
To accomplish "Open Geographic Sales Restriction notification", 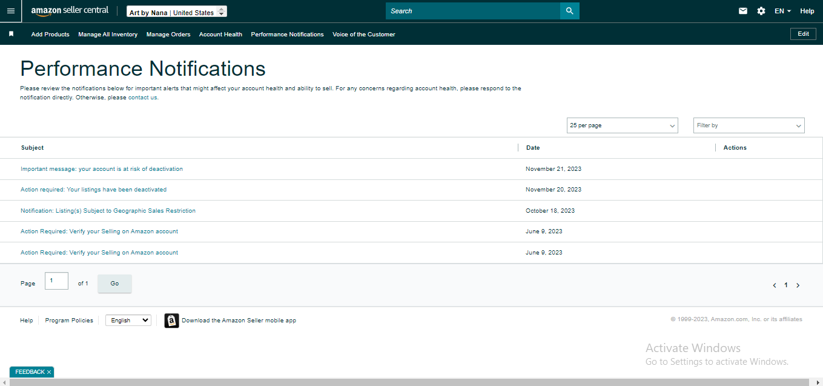I will 108,211.
